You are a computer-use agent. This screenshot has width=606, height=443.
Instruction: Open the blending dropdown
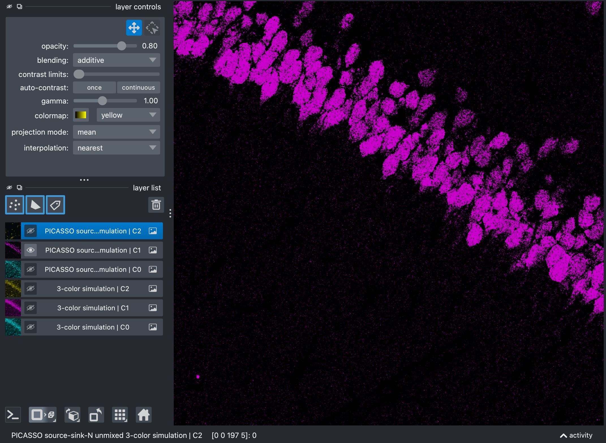click(x=117, y=60)
